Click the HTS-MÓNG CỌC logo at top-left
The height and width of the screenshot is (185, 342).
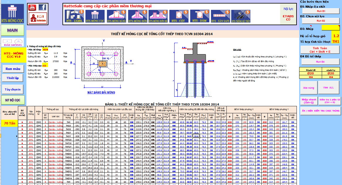[x=12, y=14]
